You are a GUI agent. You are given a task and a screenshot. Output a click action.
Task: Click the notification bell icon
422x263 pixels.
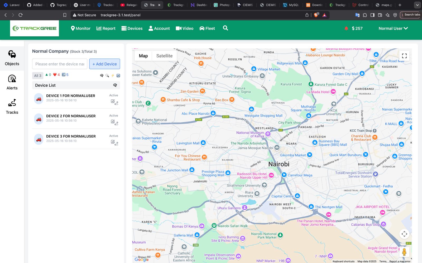tap(346, 28)
